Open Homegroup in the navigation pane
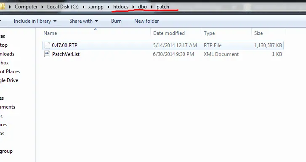 (x=6, y=151)
